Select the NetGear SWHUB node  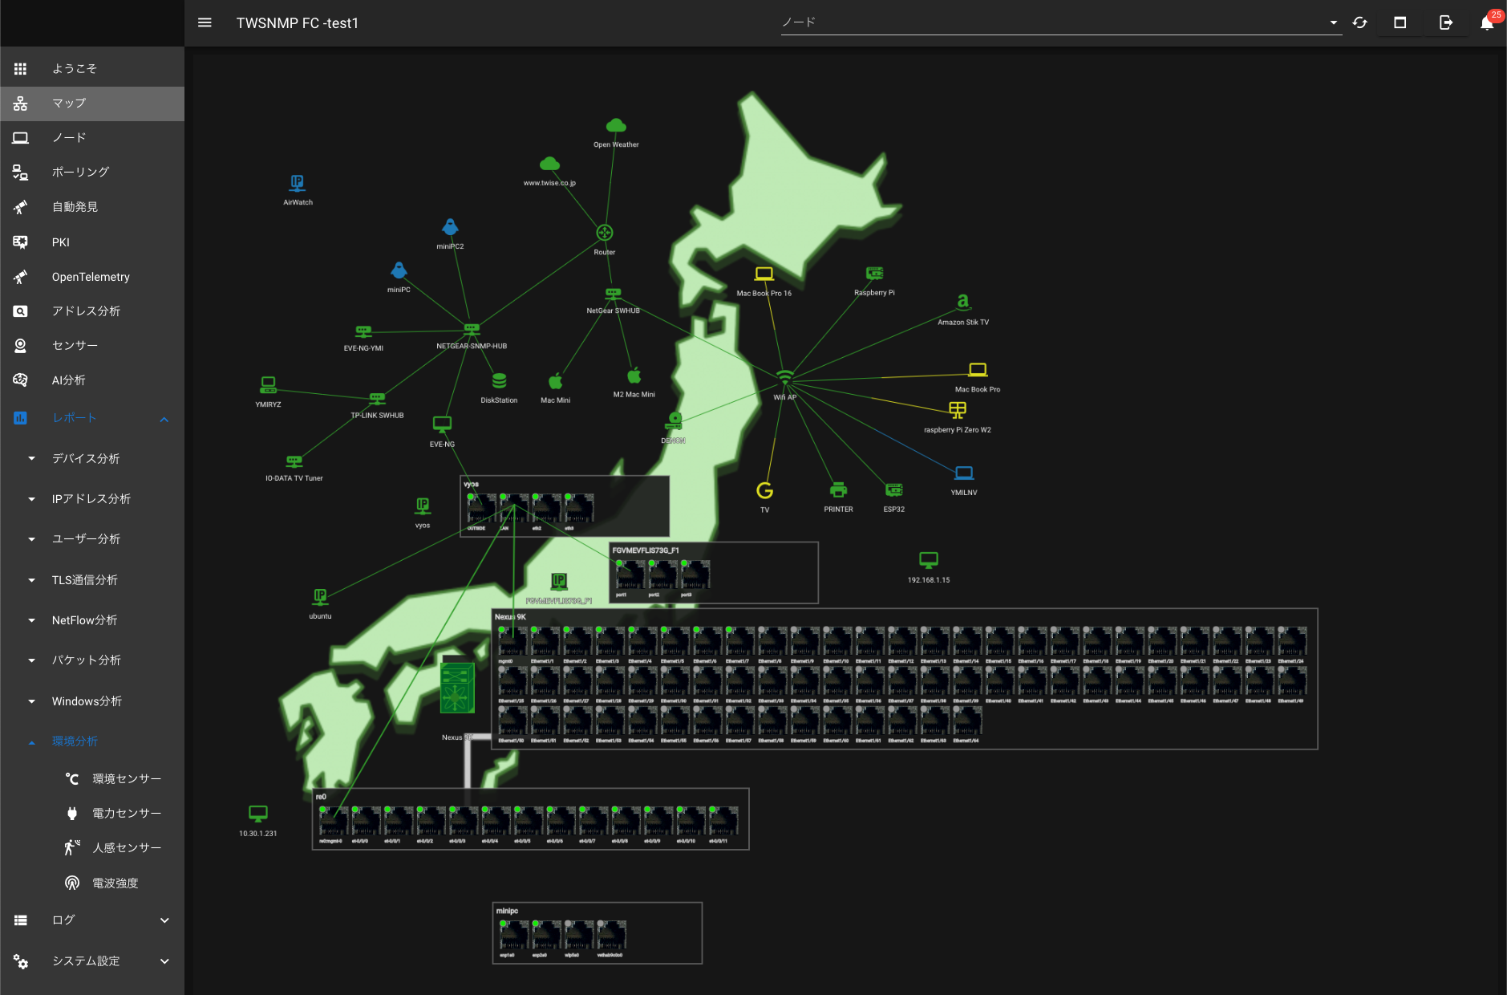[x=614, y=294]
